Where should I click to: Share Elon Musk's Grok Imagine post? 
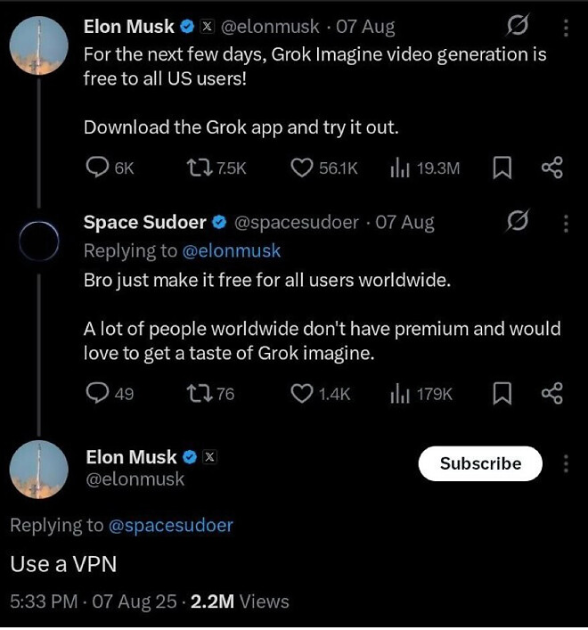pyautogui.click(x=552, y=168)
